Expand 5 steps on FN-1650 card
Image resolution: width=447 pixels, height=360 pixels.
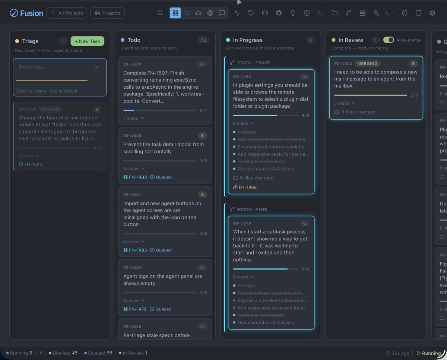[x=134, y=301]
